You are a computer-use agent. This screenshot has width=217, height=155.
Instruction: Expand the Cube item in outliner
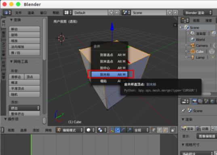186,51
